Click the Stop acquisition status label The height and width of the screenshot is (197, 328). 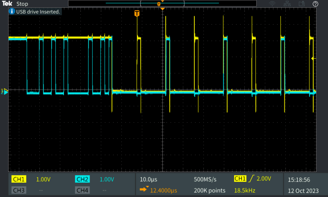[22, 4]
